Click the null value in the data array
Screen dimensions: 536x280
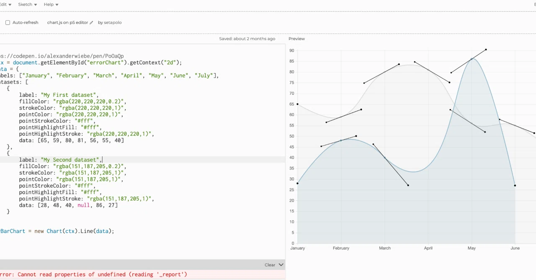(83, 205)
